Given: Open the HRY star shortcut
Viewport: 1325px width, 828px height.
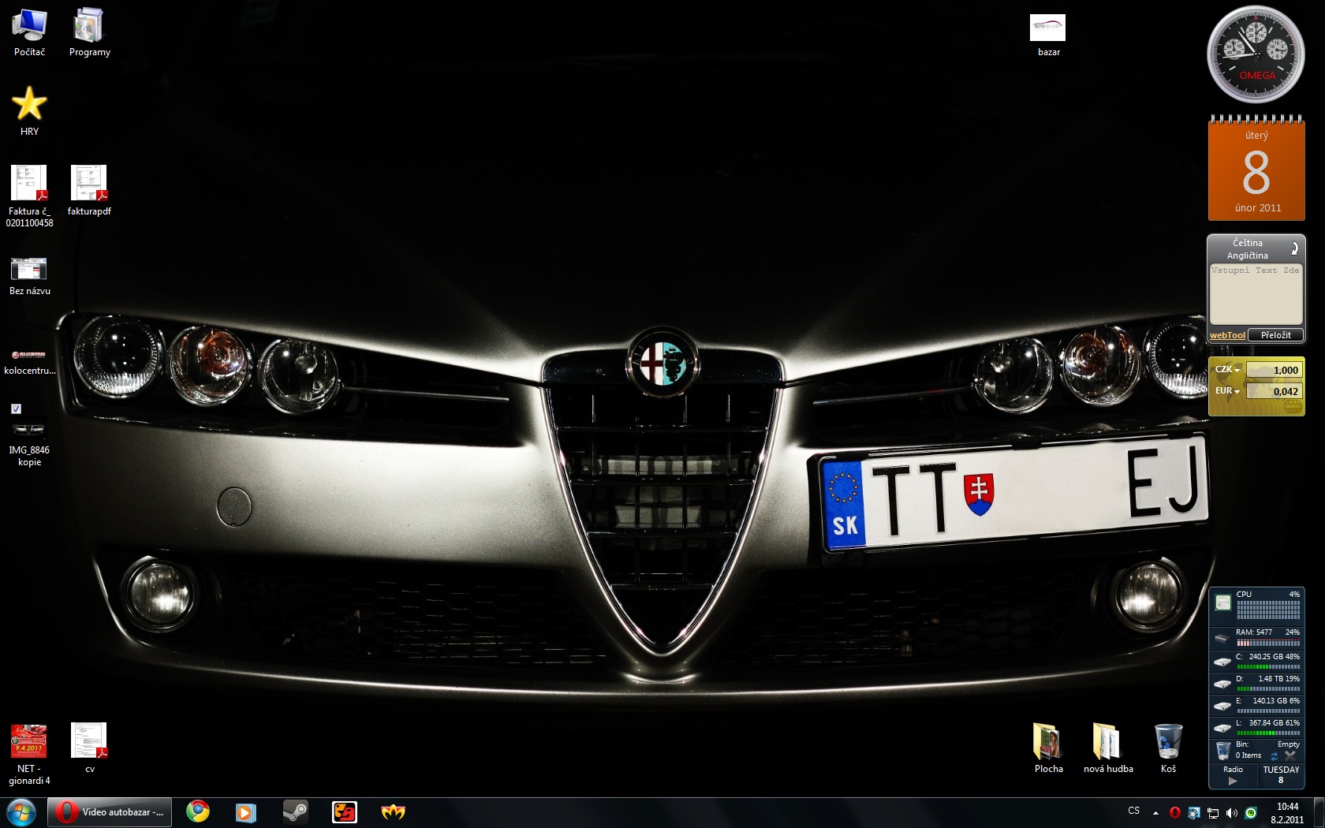Looking at the screenshot, I should (x=29, y=105).
